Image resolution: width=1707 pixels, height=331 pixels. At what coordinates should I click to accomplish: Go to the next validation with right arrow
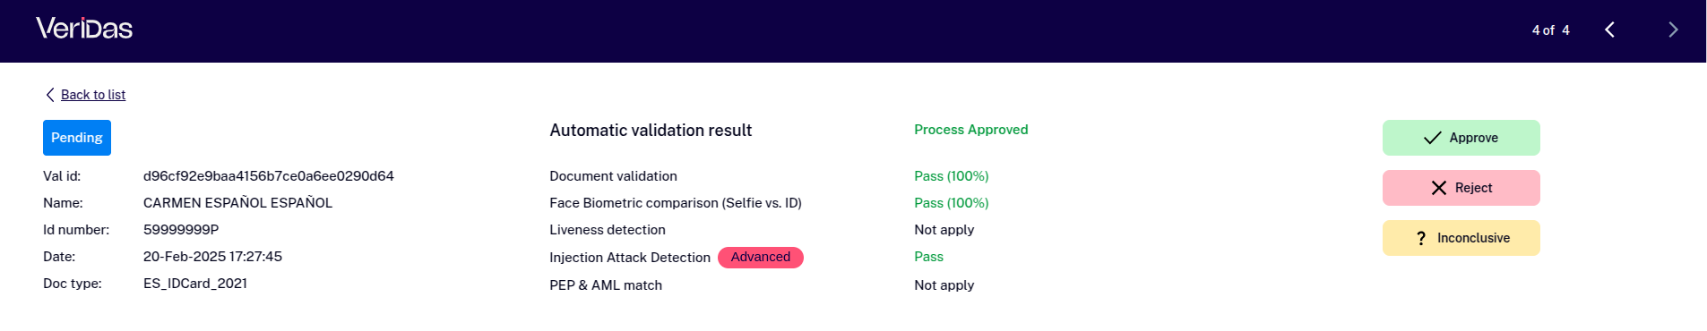[x=1673, y=30]
